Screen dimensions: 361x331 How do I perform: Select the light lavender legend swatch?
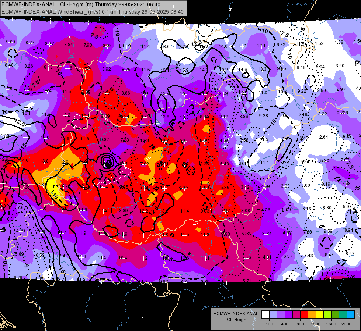coord(273,315)
